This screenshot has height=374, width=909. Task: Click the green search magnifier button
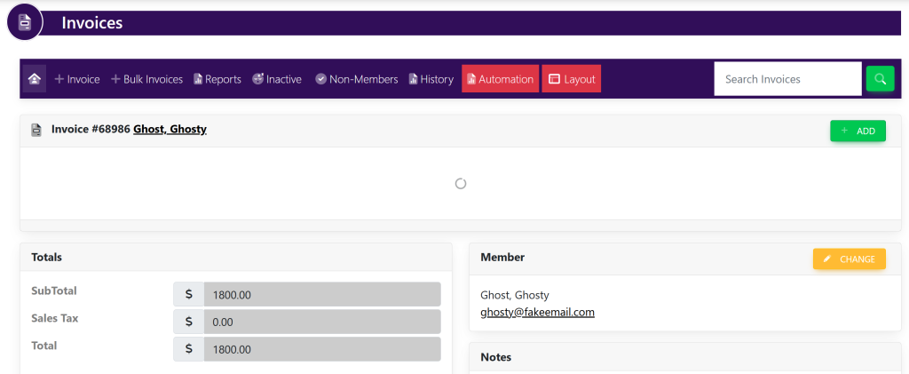[880, 79]
